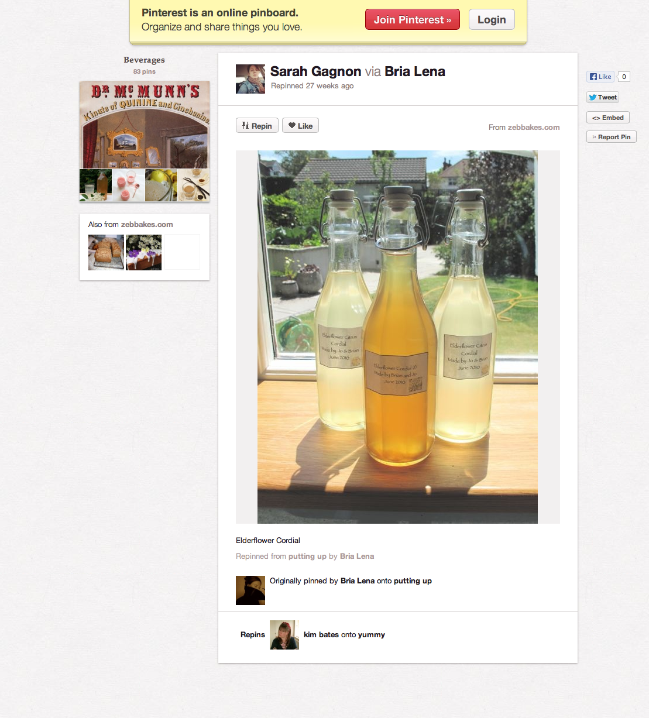The height and width of the screenshot is (718, 649).
Task: Click the Facebook Like button
Action: [x=600, y=77]
